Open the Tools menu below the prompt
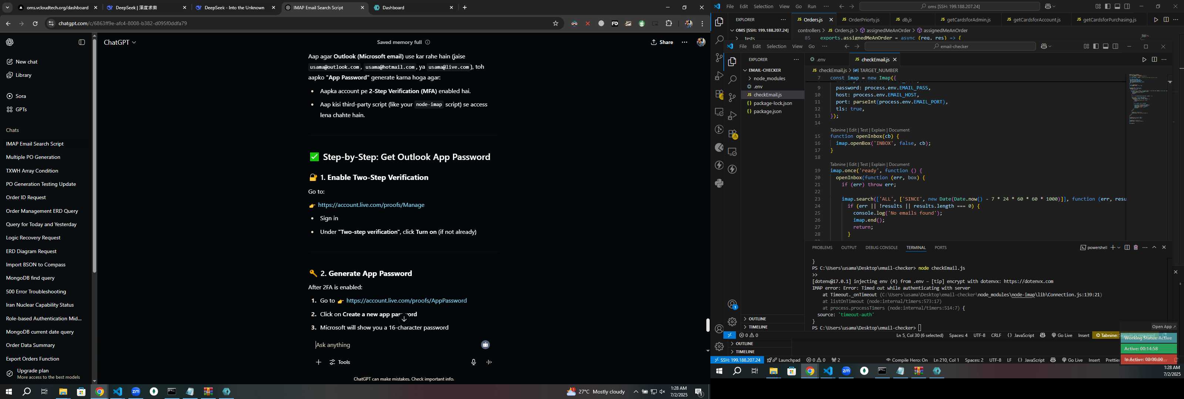 340,362
